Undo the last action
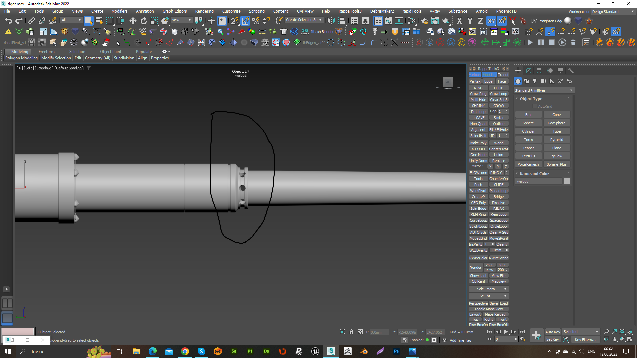637x358 pixels. click(8, 21)
